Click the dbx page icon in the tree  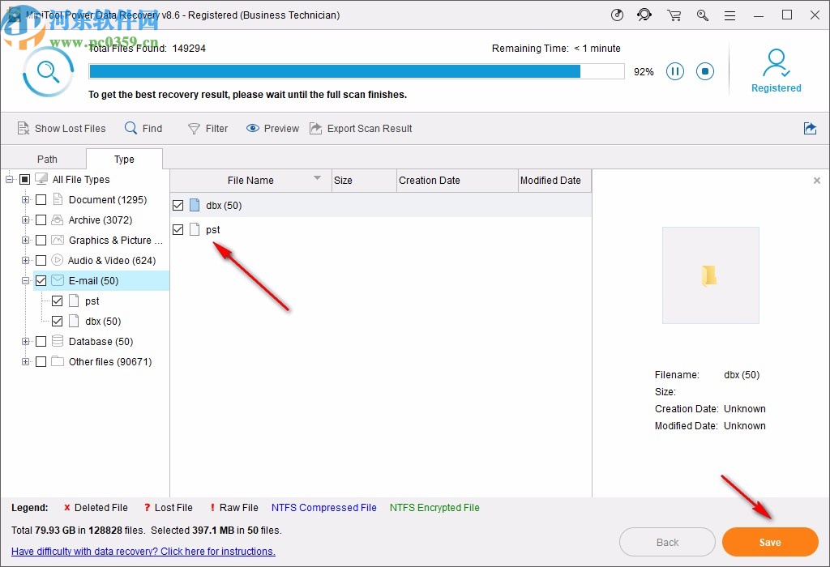74,321
